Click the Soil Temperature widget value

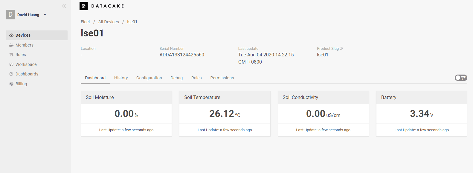coord(225,114)
